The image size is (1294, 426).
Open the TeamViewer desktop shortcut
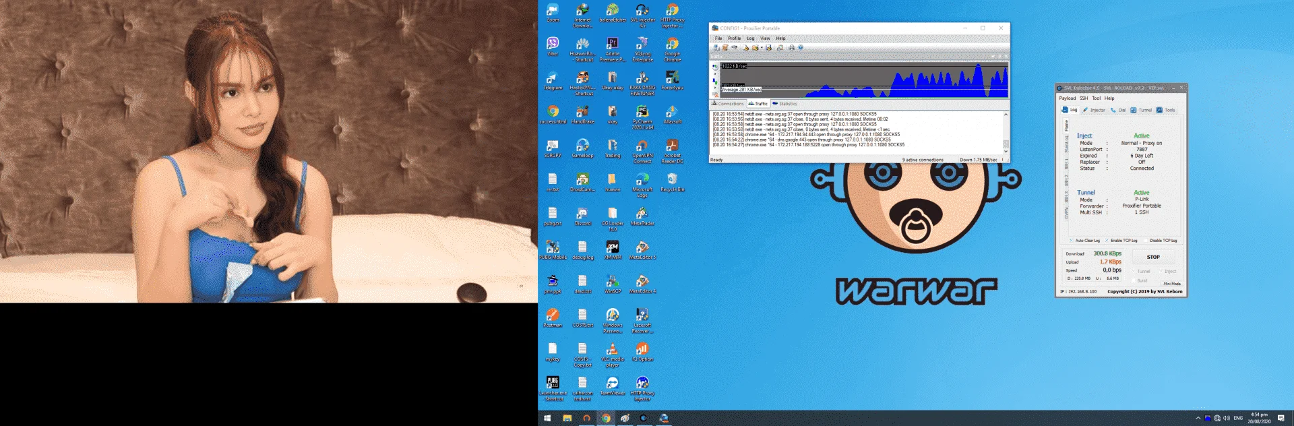click(x=612, y=386)
